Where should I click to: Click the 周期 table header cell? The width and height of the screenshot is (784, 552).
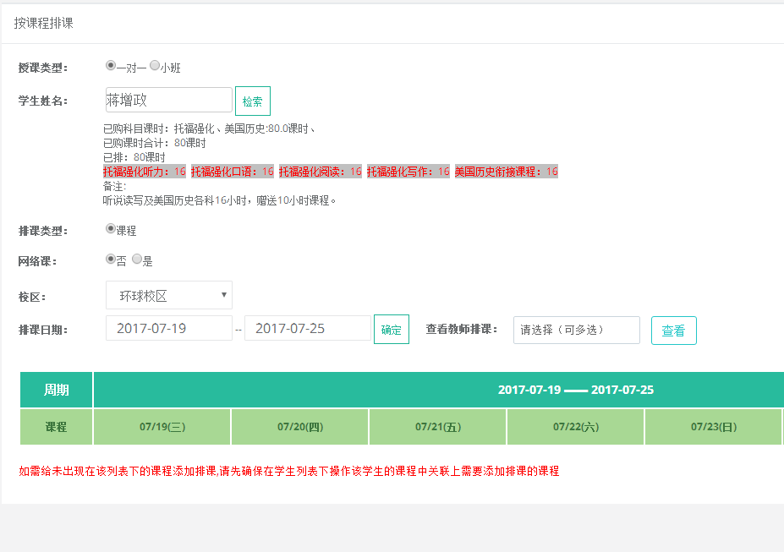tap(56, 390)
